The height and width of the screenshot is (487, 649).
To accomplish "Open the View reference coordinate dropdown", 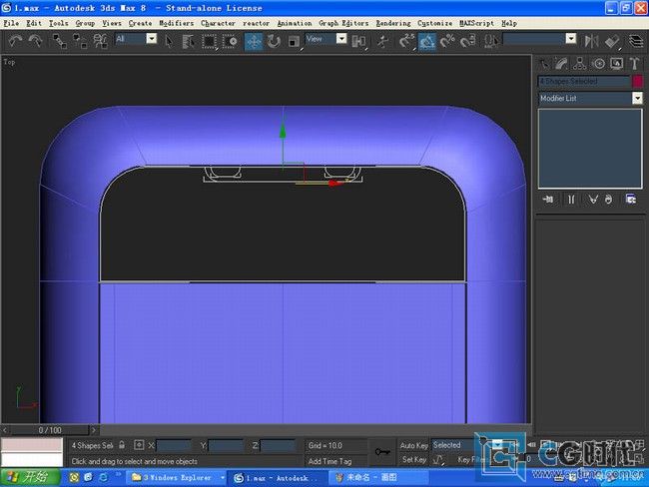I will 326,39.
